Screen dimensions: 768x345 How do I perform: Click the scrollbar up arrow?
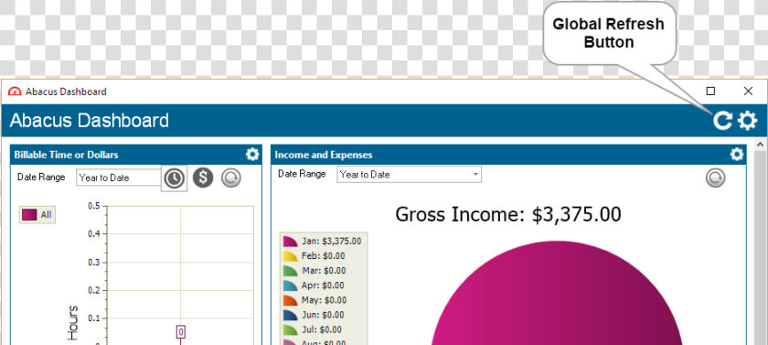tap(760, 145)
